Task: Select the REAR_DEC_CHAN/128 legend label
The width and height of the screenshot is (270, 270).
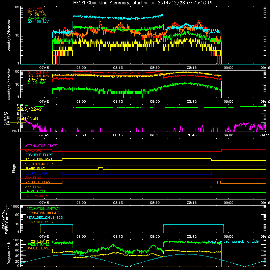Action: coord(45,218)
